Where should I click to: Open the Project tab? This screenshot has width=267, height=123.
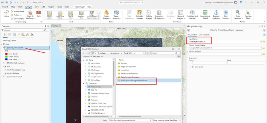5,7
